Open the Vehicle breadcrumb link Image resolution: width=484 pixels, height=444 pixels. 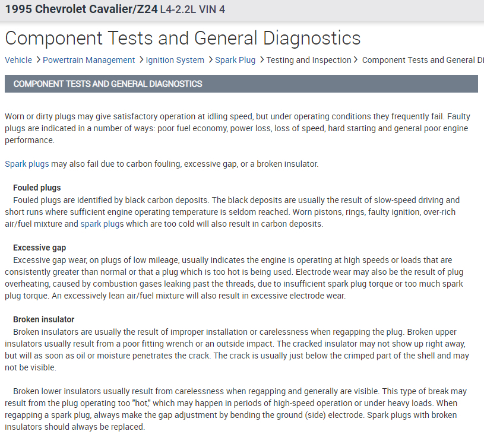tap(18, 60)
